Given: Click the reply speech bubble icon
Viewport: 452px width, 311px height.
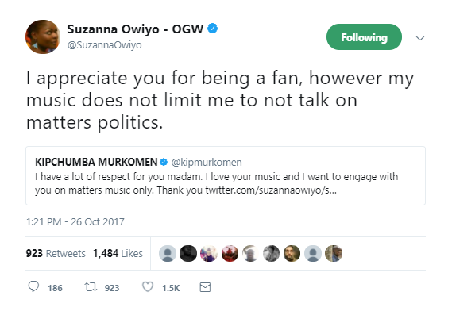Looking at the screenshot, I should 33,287.
